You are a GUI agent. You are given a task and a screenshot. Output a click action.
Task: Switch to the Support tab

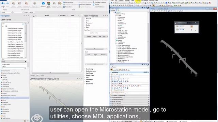click(x=33, y=75)
